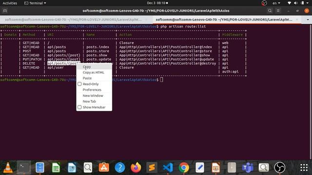Launch LibreOffice Impress from dock

pos(216,168)
